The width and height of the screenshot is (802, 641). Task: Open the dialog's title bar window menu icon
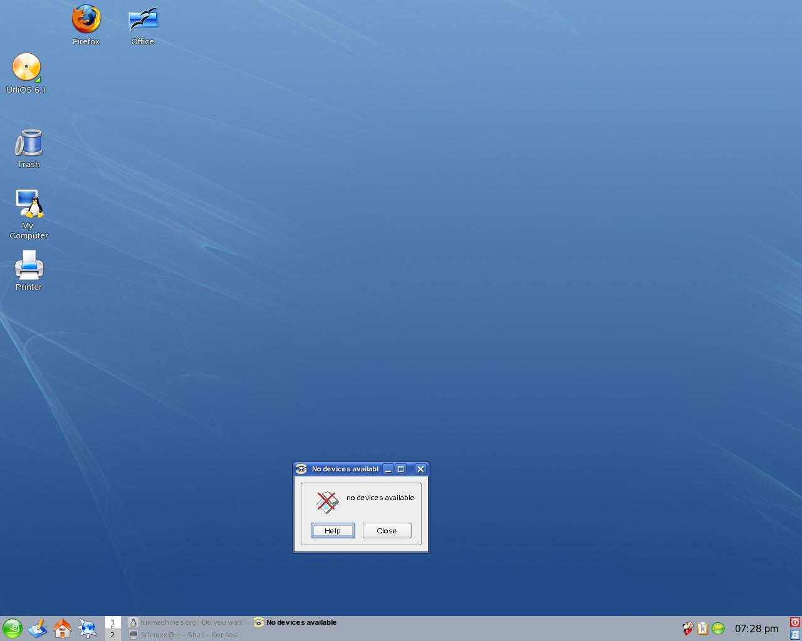click(301, 469)
